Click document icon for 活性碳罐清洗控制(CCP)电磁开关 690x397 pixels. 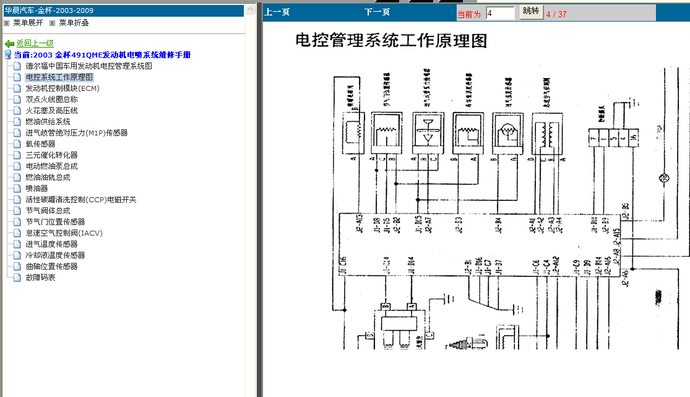coord(17,200)
